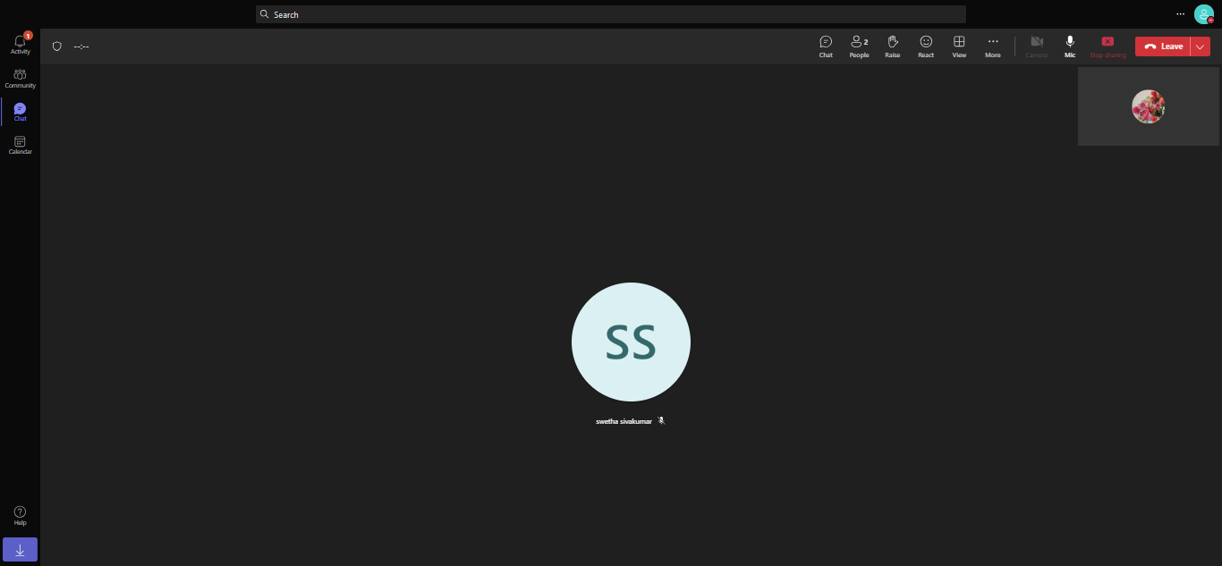The width and height of the screenshot is (1222, 566).
Task: Open the Community section
Action: click(x=20, y=79)
